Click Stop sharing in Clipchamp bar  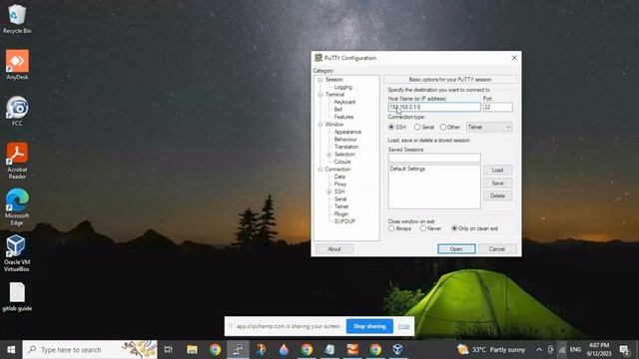[369, 326]
